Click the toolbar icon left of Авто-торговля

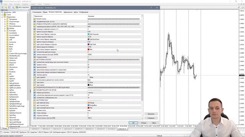[13, 7]
